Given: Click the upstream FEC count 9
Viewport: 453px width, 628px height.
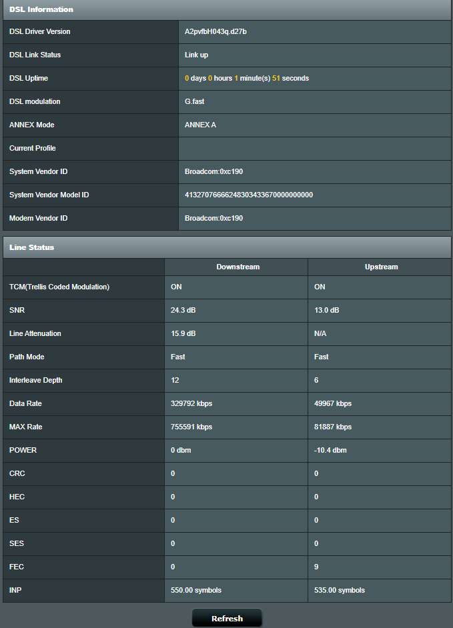Looking at the screenshot, I should 316,567.
